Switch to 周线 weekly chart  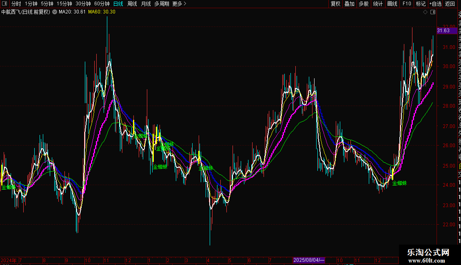[x=132, y=4]
